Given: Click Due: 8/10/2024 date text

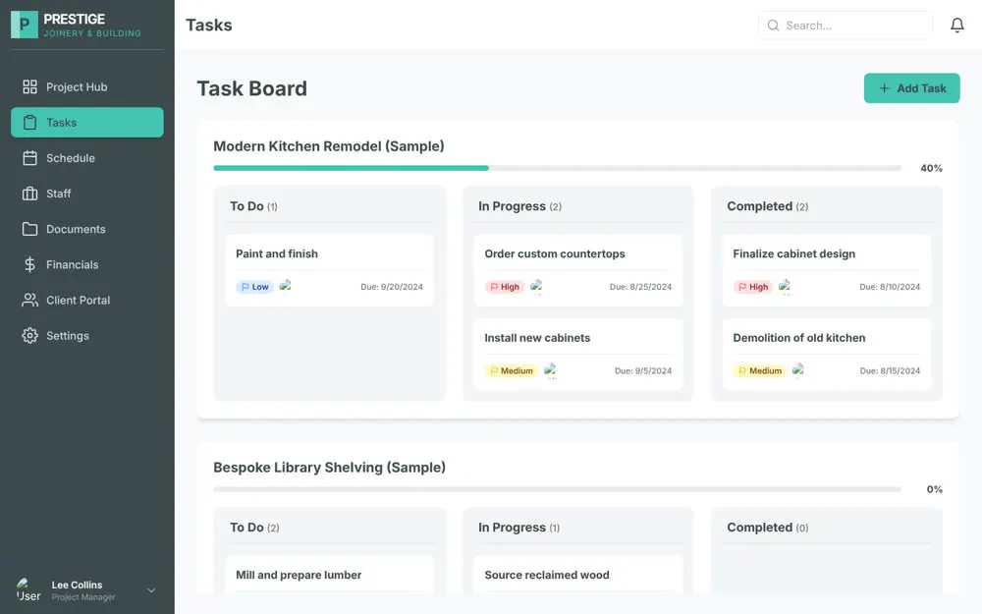Looking at the screenshot, I should [890, 287].
